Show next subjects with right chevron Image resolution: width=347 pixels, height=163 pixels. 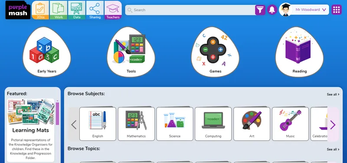tap(333, 125)
